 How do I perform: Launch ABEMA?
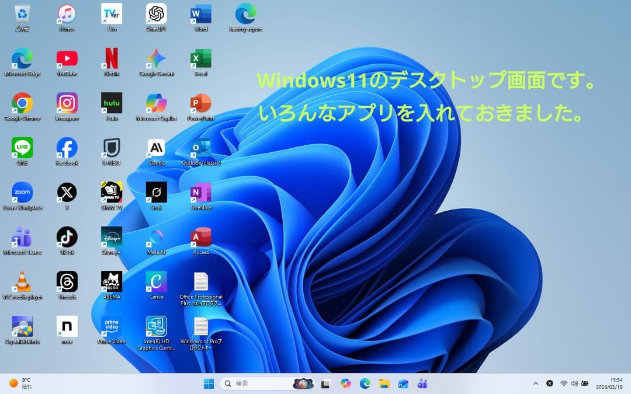click(111, 281)
